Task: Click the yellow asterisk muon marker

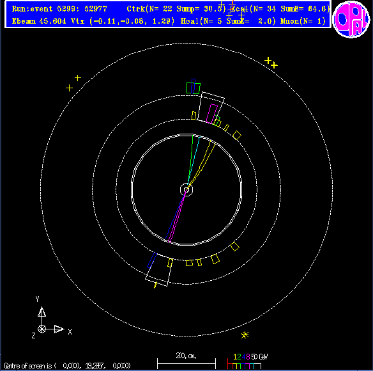Action: click(x=245, y=335)
